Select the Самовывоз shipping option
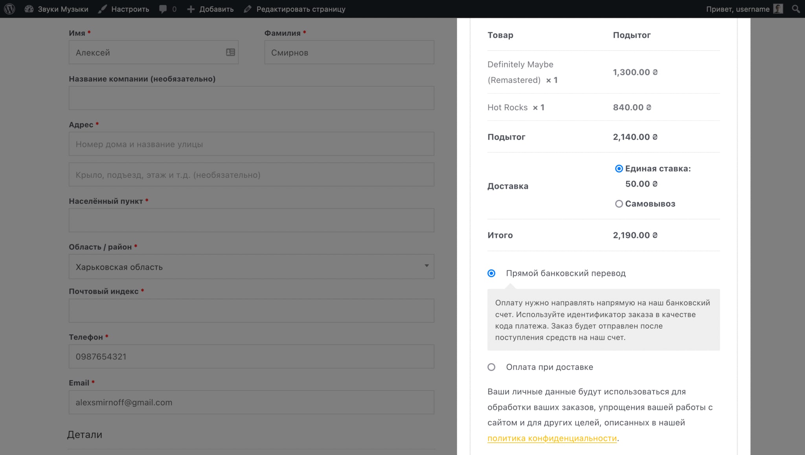Viewport: 805px width, 455px height. pyautogui.click(x=619, y=204)
